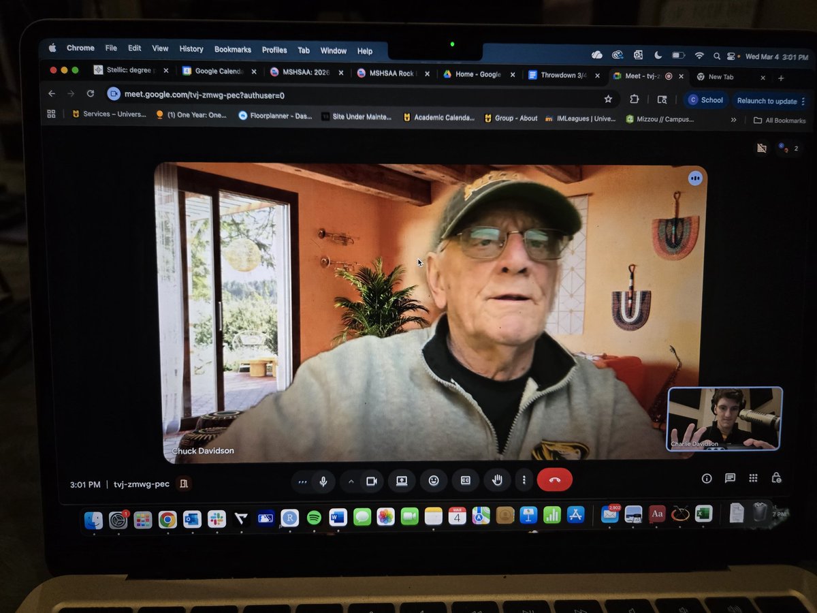This screenshot has height=613, width=817.
Task: Open Services – Univers... bookmark
Action: click(109, 114)
